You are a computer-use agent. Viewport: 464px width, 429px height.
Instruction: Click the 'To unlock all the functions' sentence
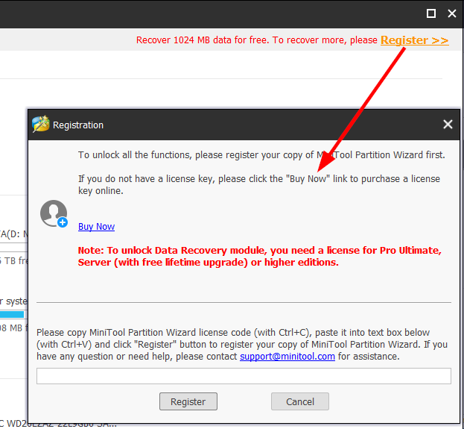click(261, 154)
